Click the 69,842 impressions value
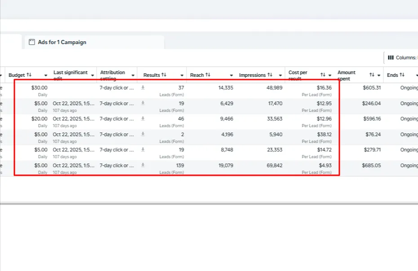The width and height of the screenshot is (418, 271). click(x=274, y=165)
